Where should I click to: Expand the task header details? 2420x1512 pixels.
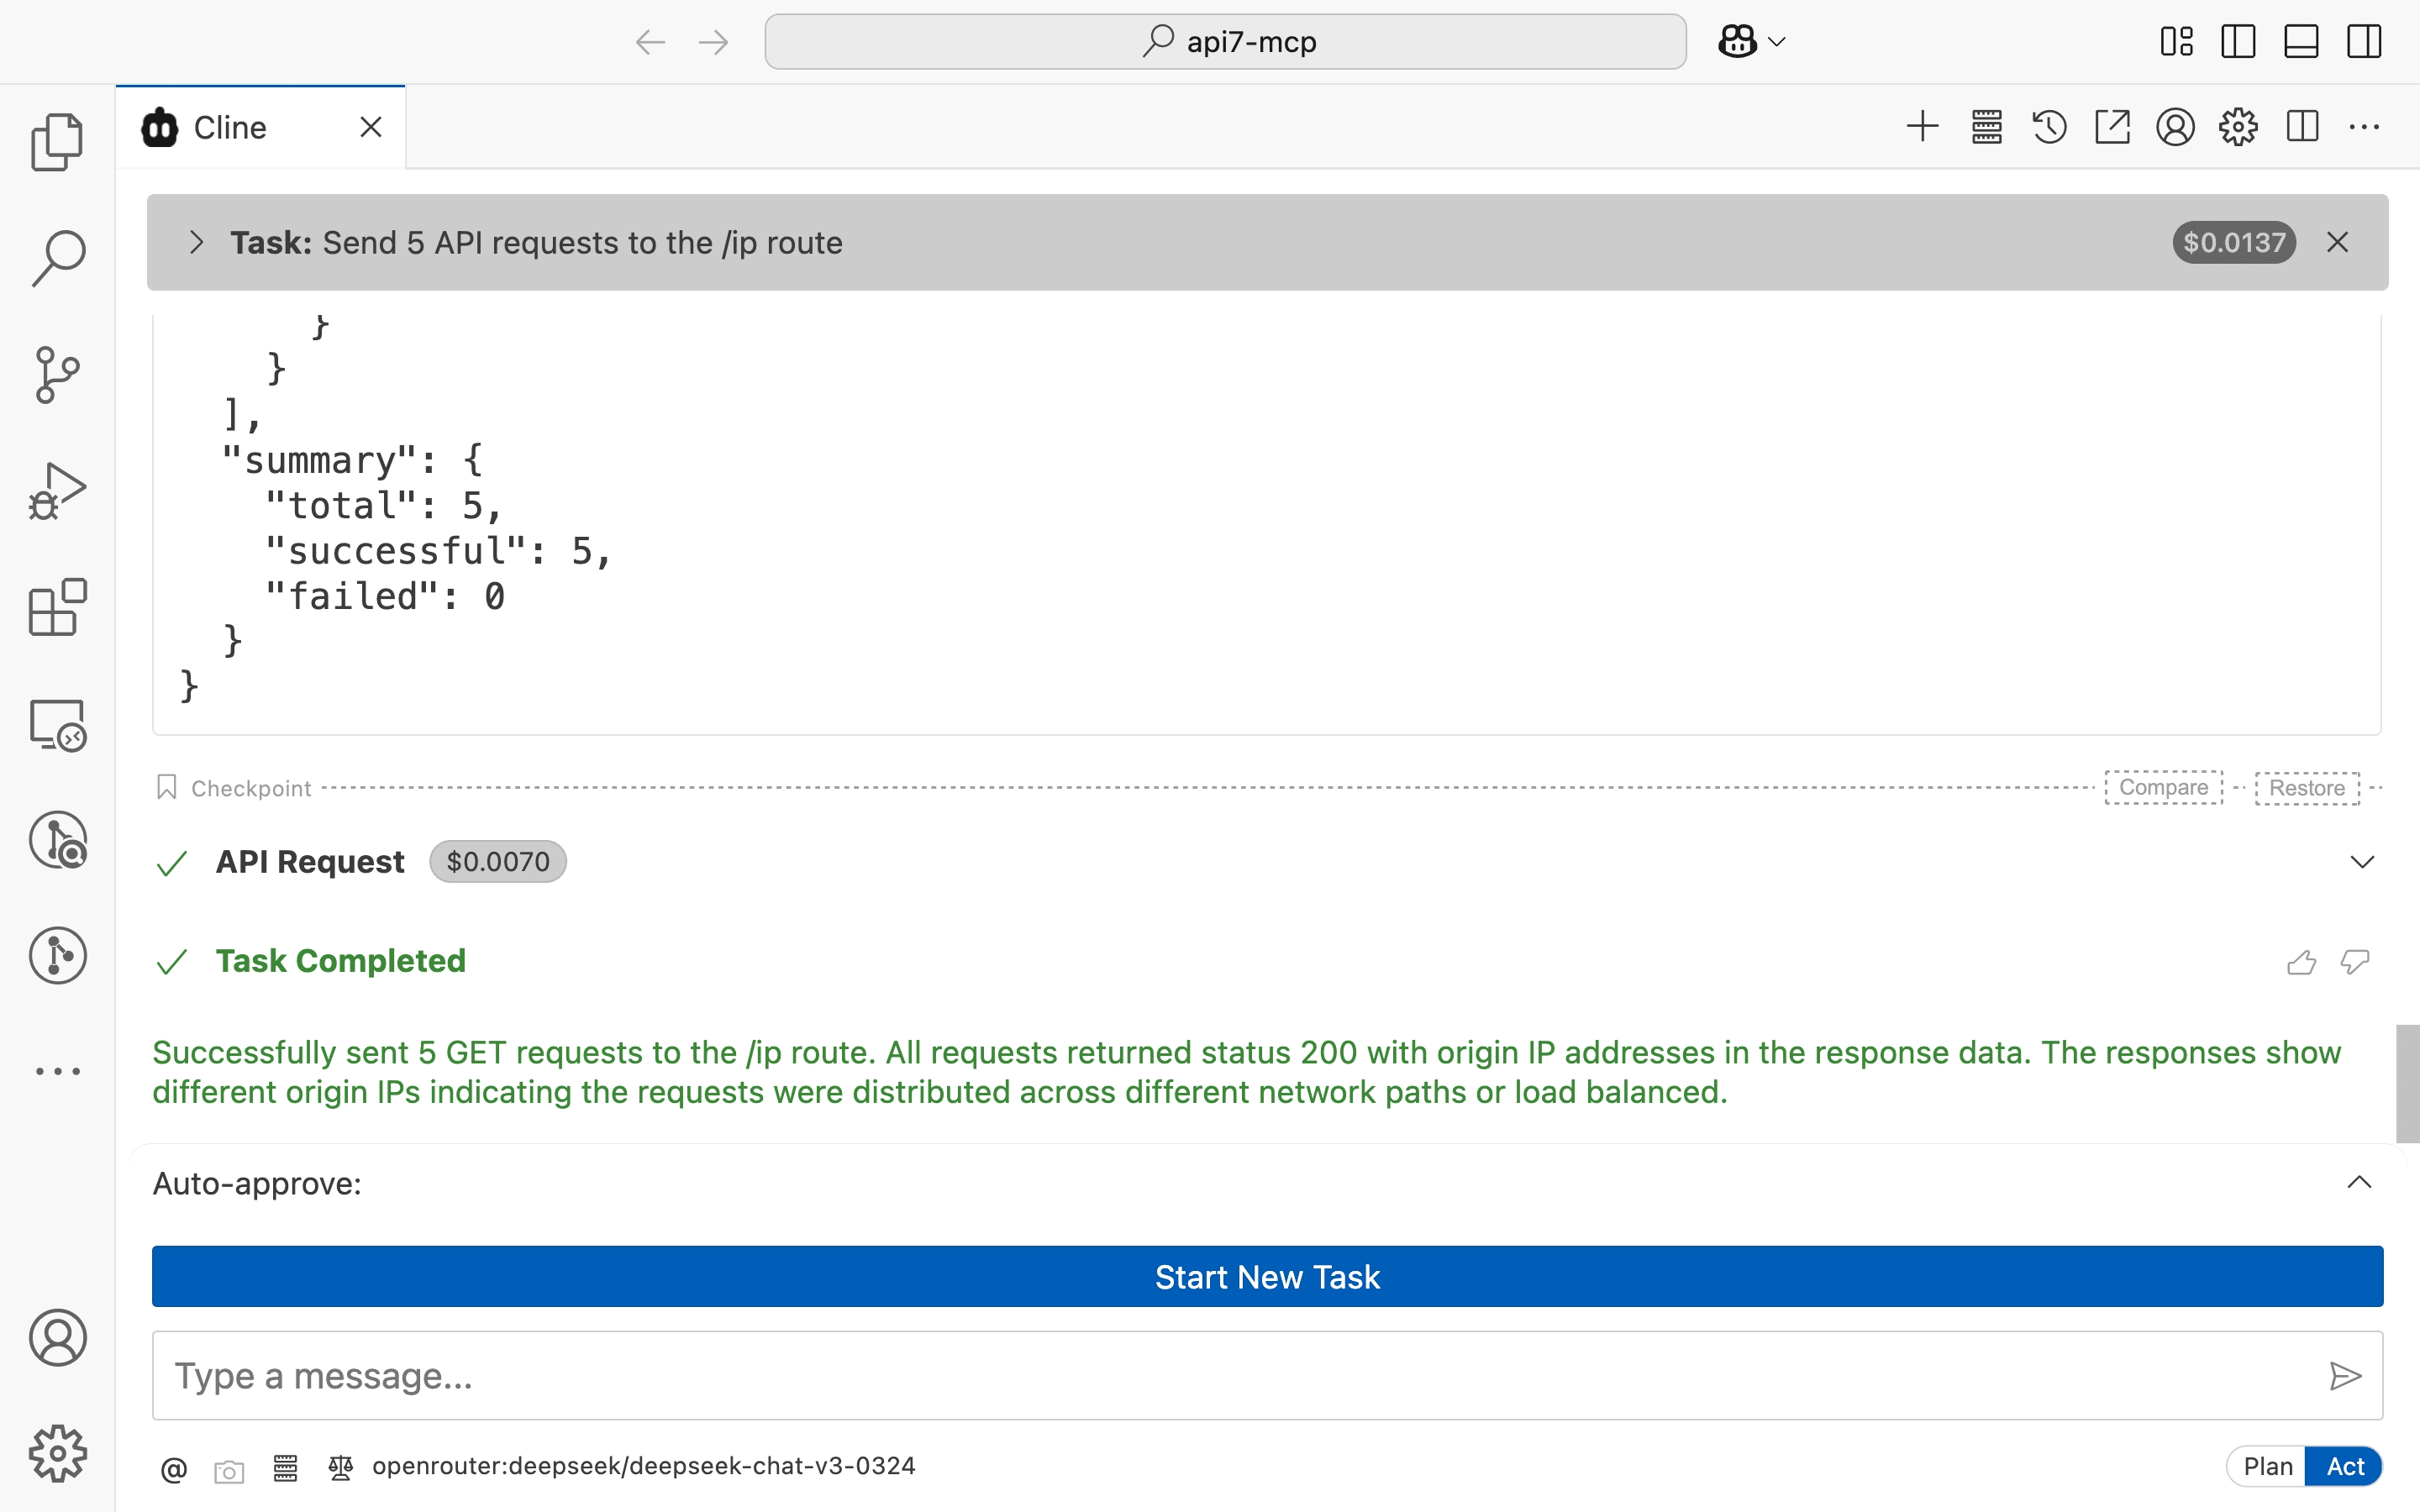196,242
